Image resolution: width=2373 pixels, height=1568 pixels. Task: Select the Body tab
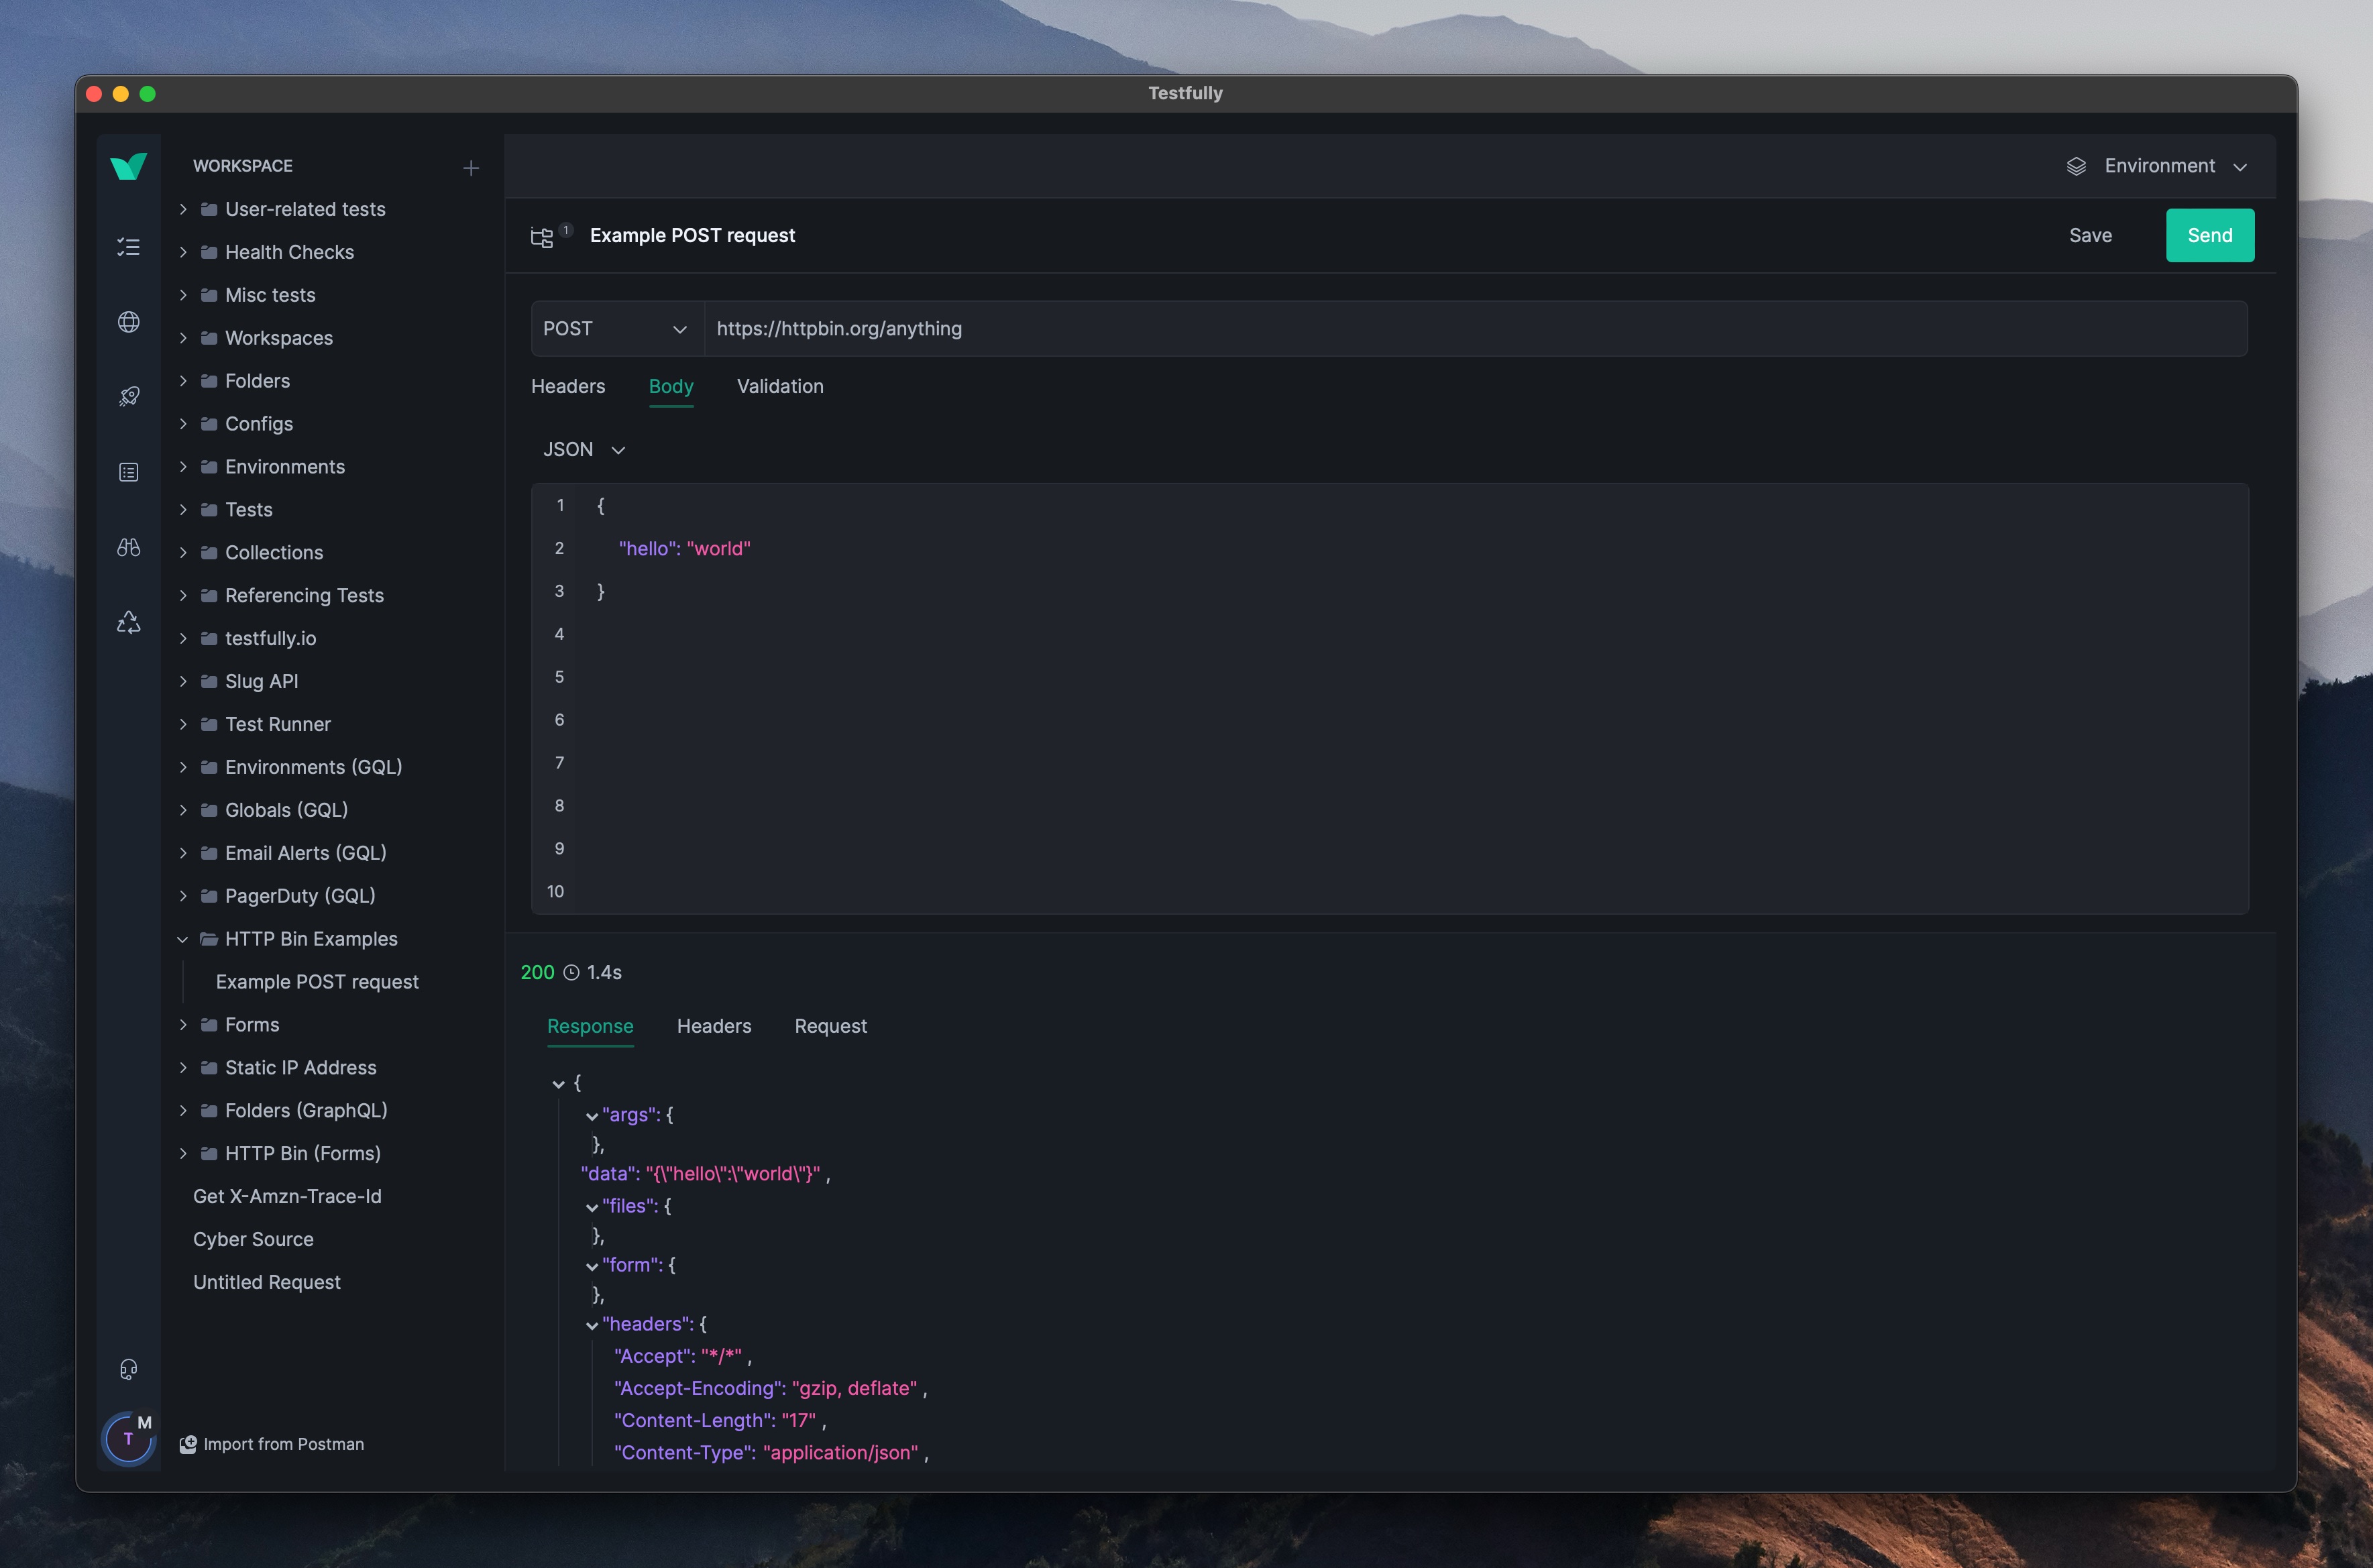tap(671, 386)
